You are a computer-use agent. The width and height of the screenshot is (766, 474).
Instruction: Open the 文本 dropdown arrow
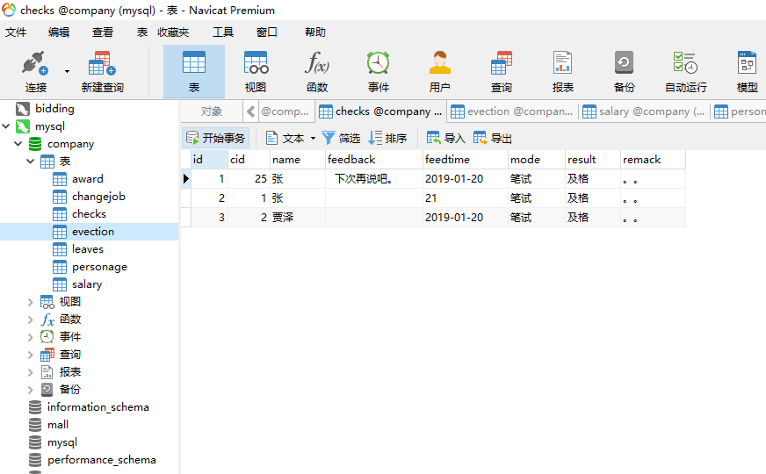(313, 138)
